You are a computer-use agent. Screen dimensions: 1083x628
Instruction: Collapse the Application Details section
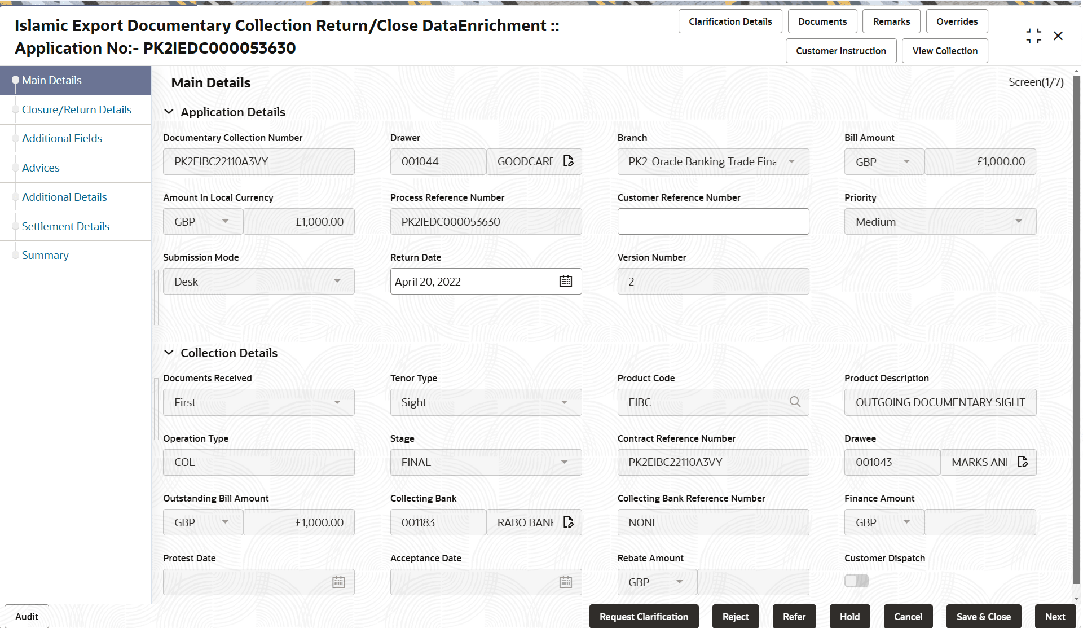[x=169, y=112]
